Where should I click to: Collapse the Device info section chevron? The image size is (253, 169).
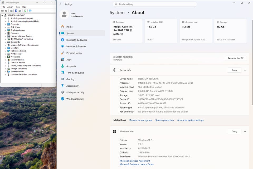click(x=245, y=70)
